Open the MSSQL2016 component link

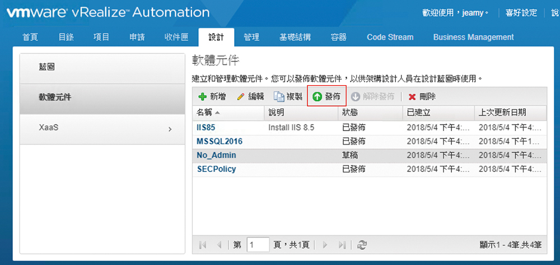pyautogui.click(x=220, y=141)
